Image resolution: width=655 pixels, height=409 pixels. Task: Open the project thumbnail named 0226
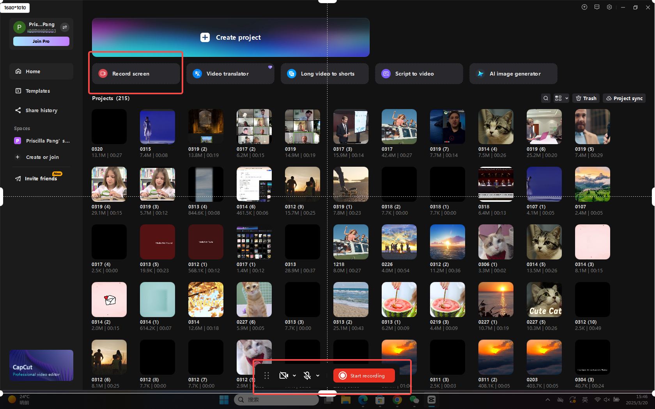click(399, 242)
